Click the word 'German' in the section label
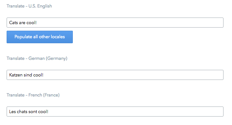The height and width of the screenshot is (125, 232). [37, 58]
